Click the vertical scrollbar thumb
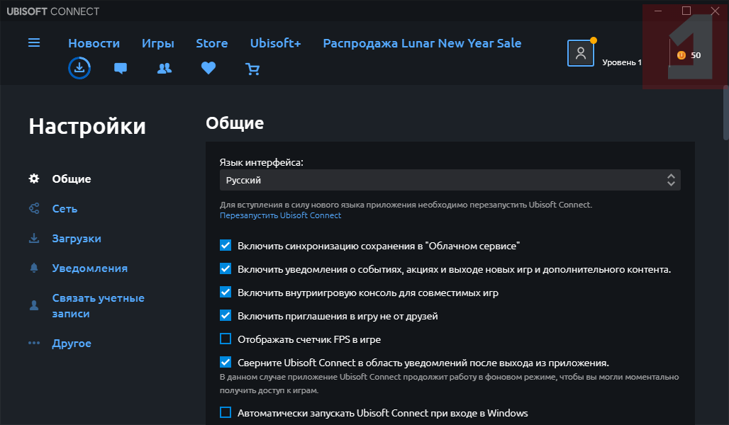Image resolution: width=729 pixels, height=425 pixels. [x=725, y=113]
